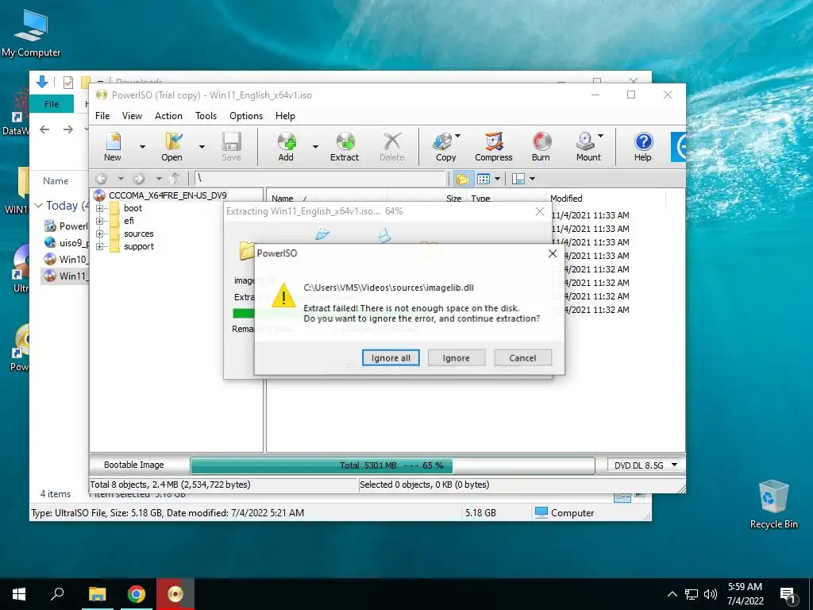Click the Open toolbar icon

(171, 146)
